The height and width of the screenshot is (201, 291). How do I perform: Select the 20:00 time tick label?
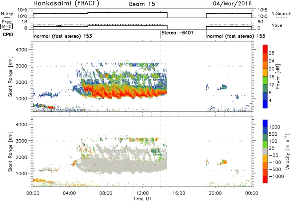point(215,193)
